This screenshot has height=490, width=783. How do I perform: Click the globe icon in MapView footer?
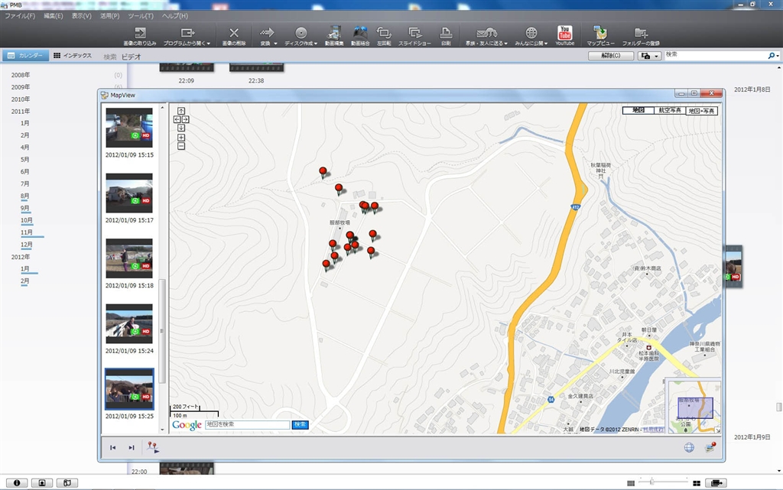coord(689,447)
